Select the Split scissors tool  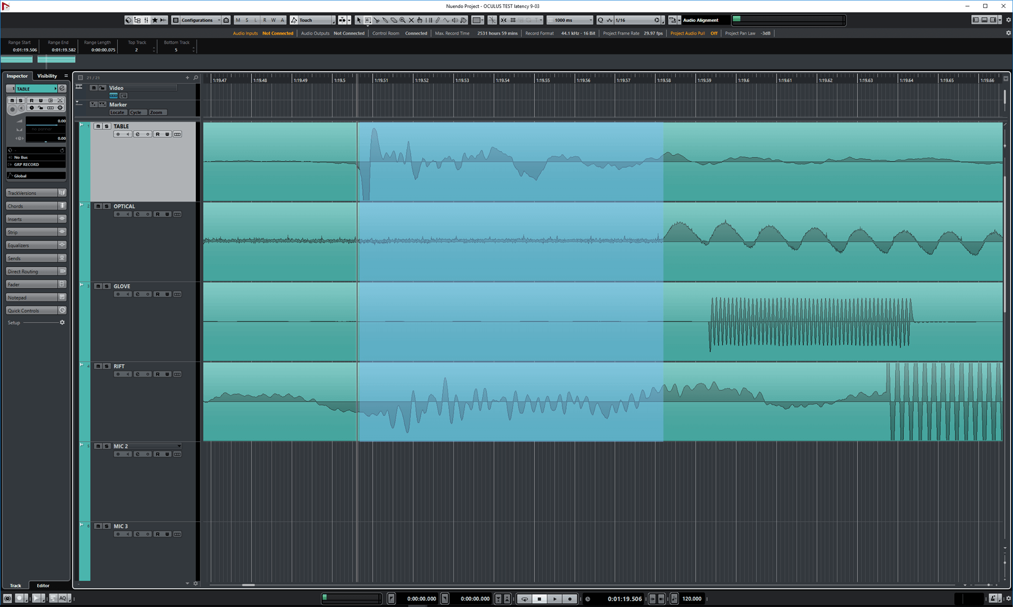[x=376, y=20]
